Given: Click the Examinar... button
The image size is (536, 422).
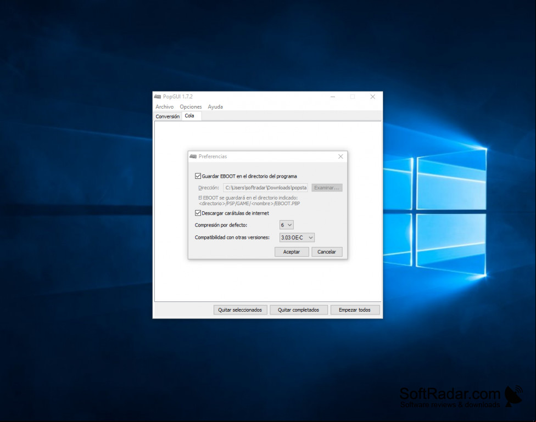Looking at the screenshot, I should [x=327, y=188].
